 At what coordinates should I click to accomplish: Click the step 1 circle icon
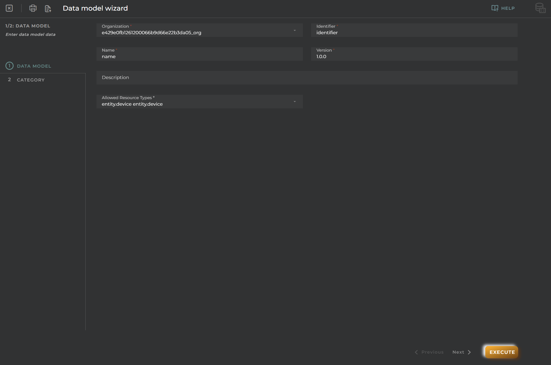point(10,66)
